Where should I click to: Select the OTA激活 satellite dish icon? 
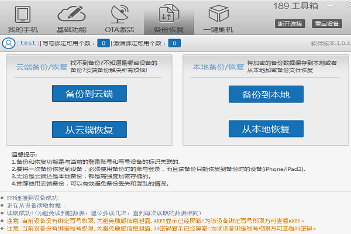(x=120, y=14)
